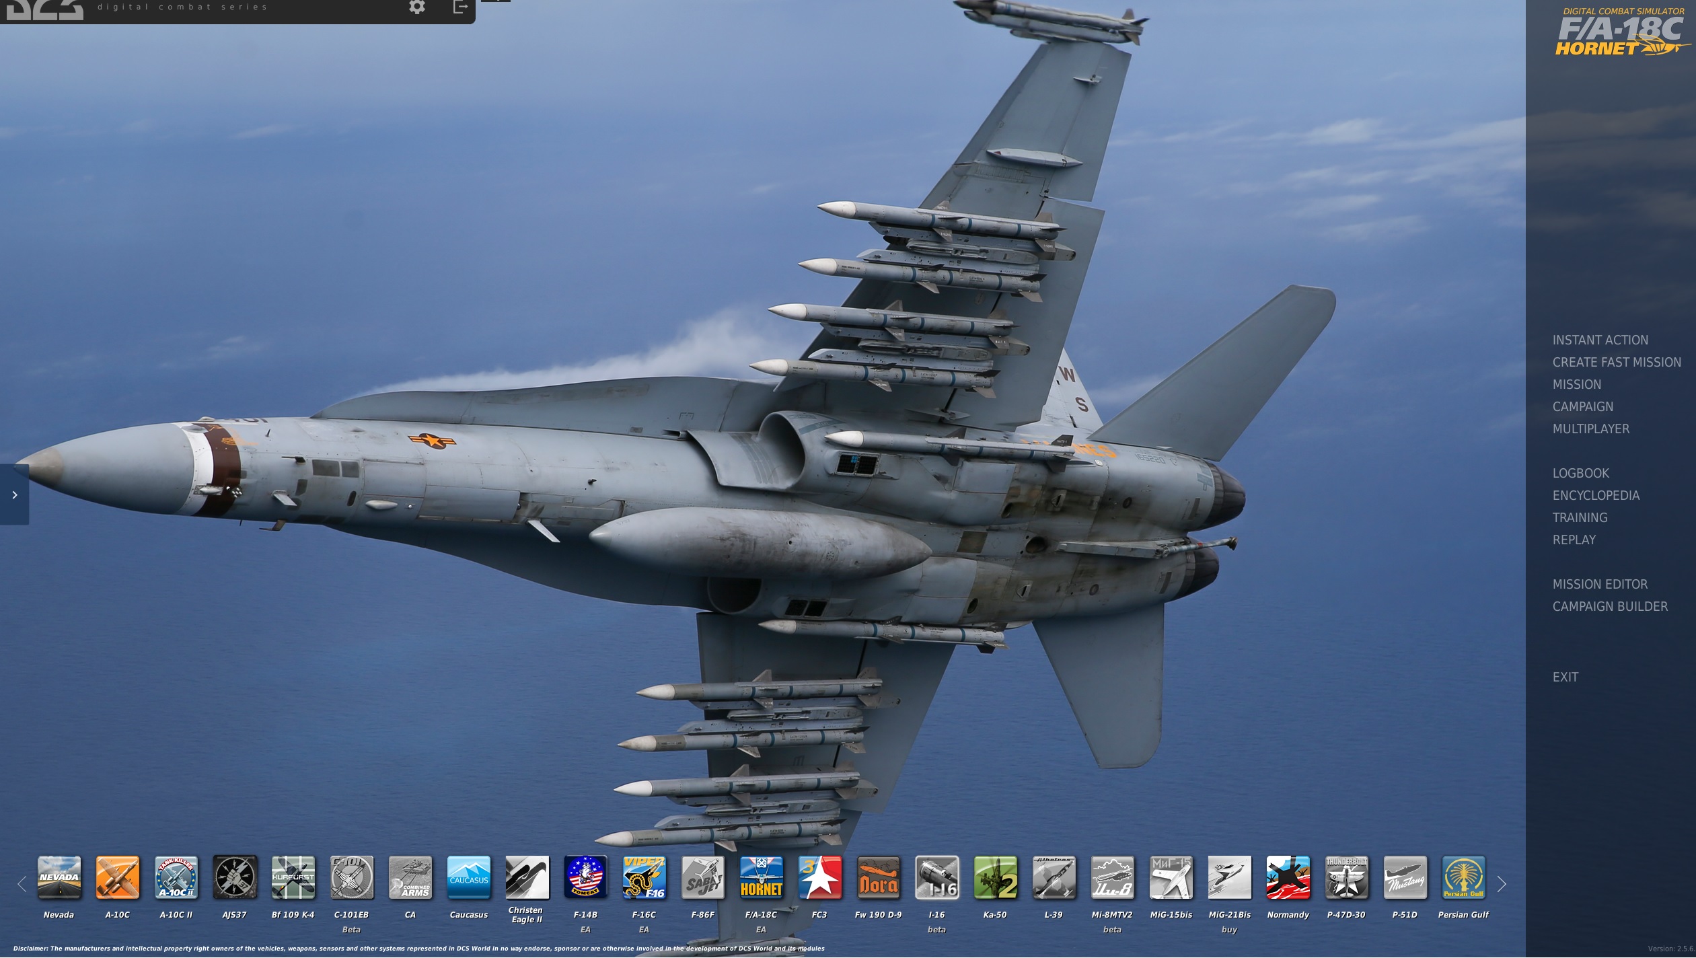The image size is (1696, 958).
Task: Open the settings gear icon
Action: click(417, 7)
